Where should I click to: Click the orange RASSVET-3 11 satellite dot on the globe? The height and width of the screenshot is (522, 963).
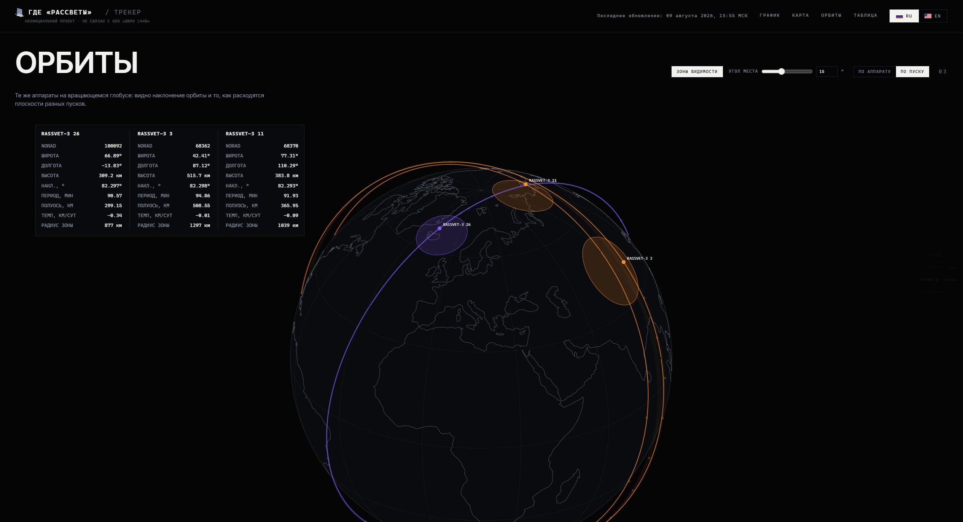pyautogui.click(x=526, y=184)
